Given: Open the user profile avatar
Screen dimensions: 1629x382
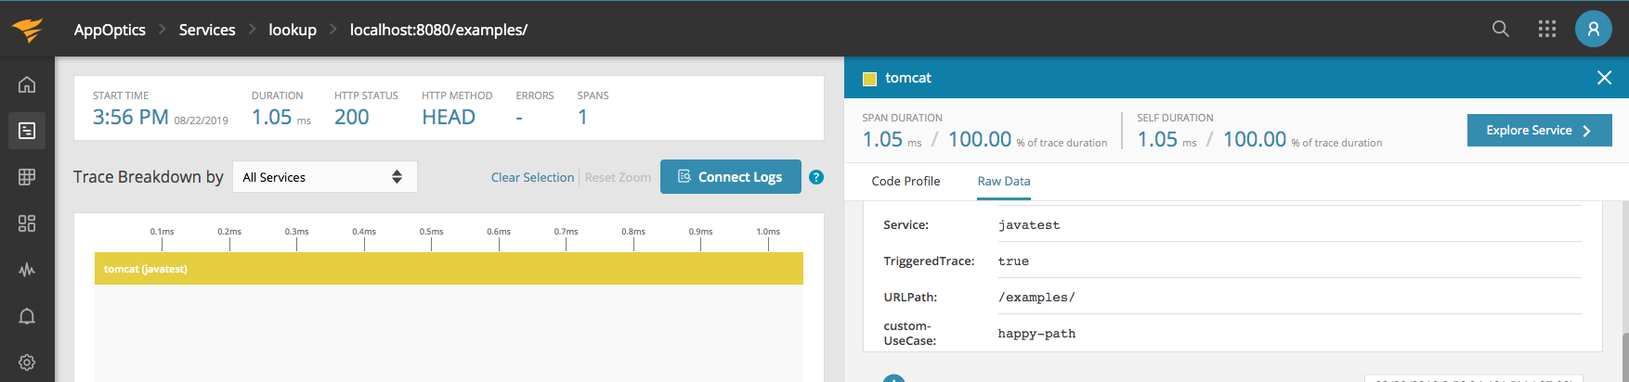Looking at the screenshot, I should coord(1593,29).
